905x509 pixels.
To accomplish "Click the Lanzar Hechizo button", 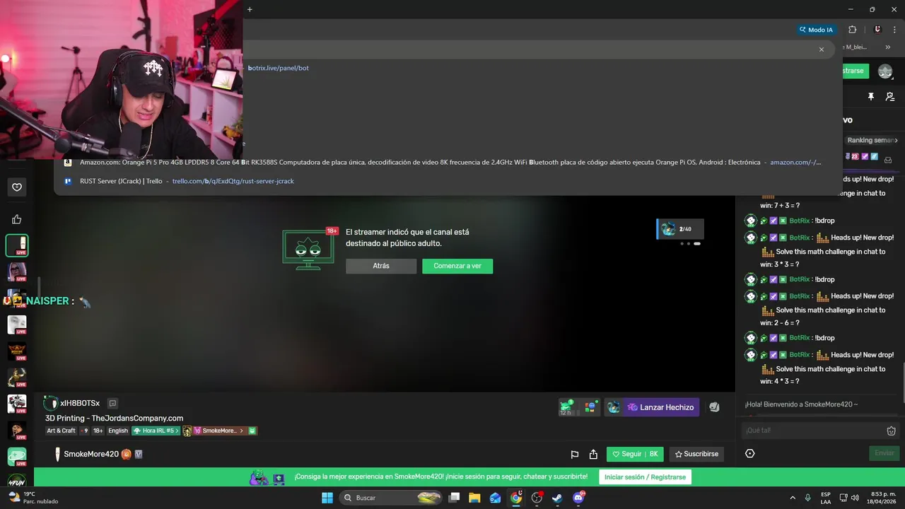I will coord(660,407).
